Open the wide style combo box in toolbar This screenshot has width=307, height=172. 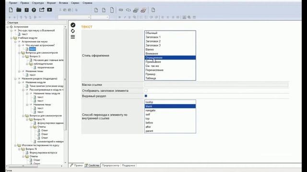coord(74,17)
